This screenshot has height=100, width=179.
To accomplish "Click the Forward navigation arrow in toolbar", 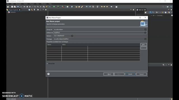I will [111, 7].
